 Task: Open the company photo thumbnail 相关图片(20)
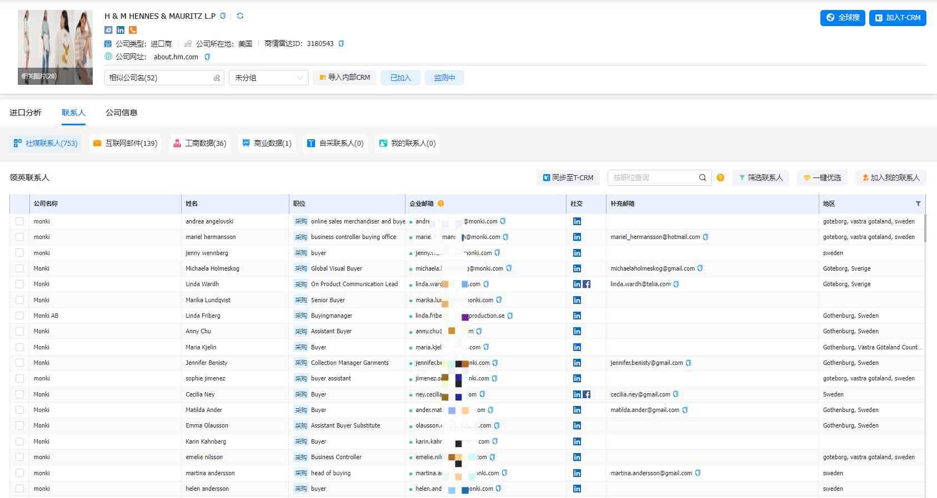(x=55, y=47)
